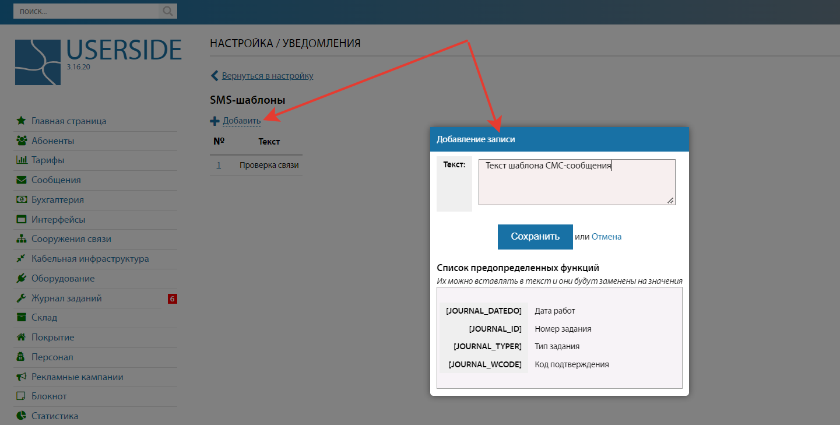Click the sitemap icon beside Сооружения связи
This screenshot has height=425, width=840.
click(x=22, y=239)
